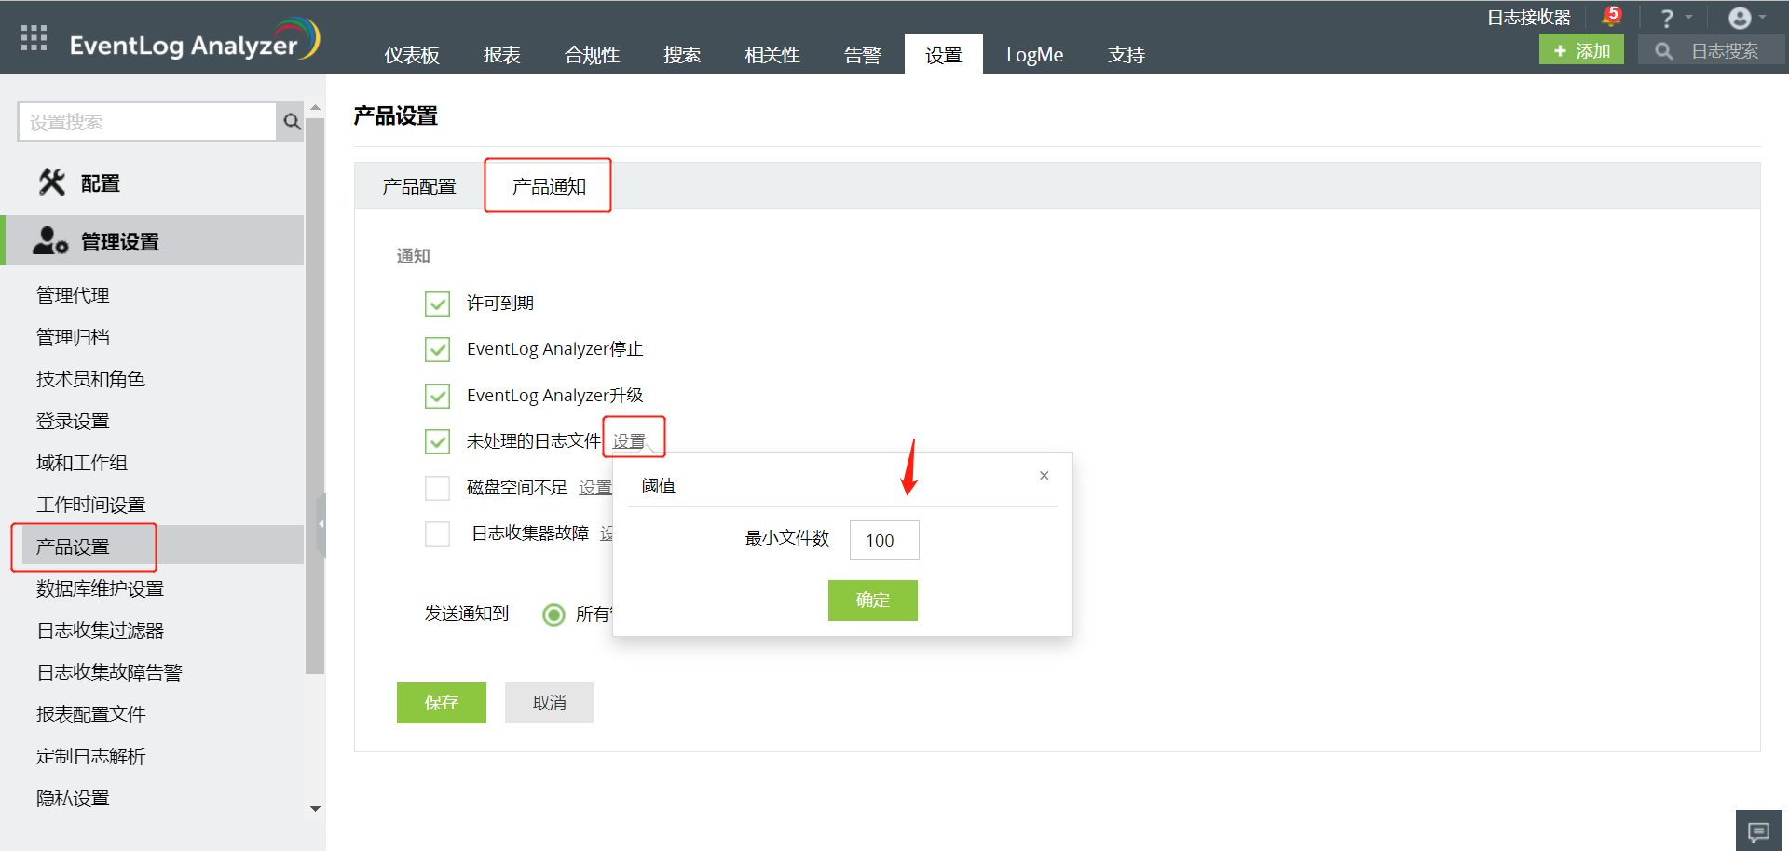Open the 相关性 tab
This screenshot has height=851, width=1789.
coord(772,55)
